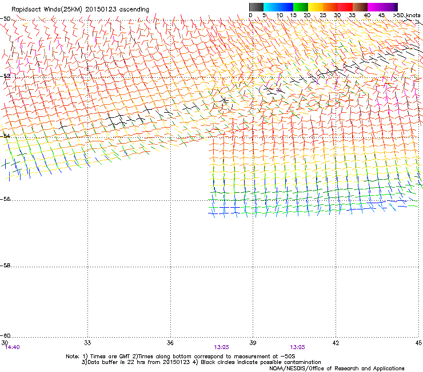The height and width of the screenshot is (372, 423).
Task: Select the orange 25-30 knots legend swatch
Action: pos(330,7)
